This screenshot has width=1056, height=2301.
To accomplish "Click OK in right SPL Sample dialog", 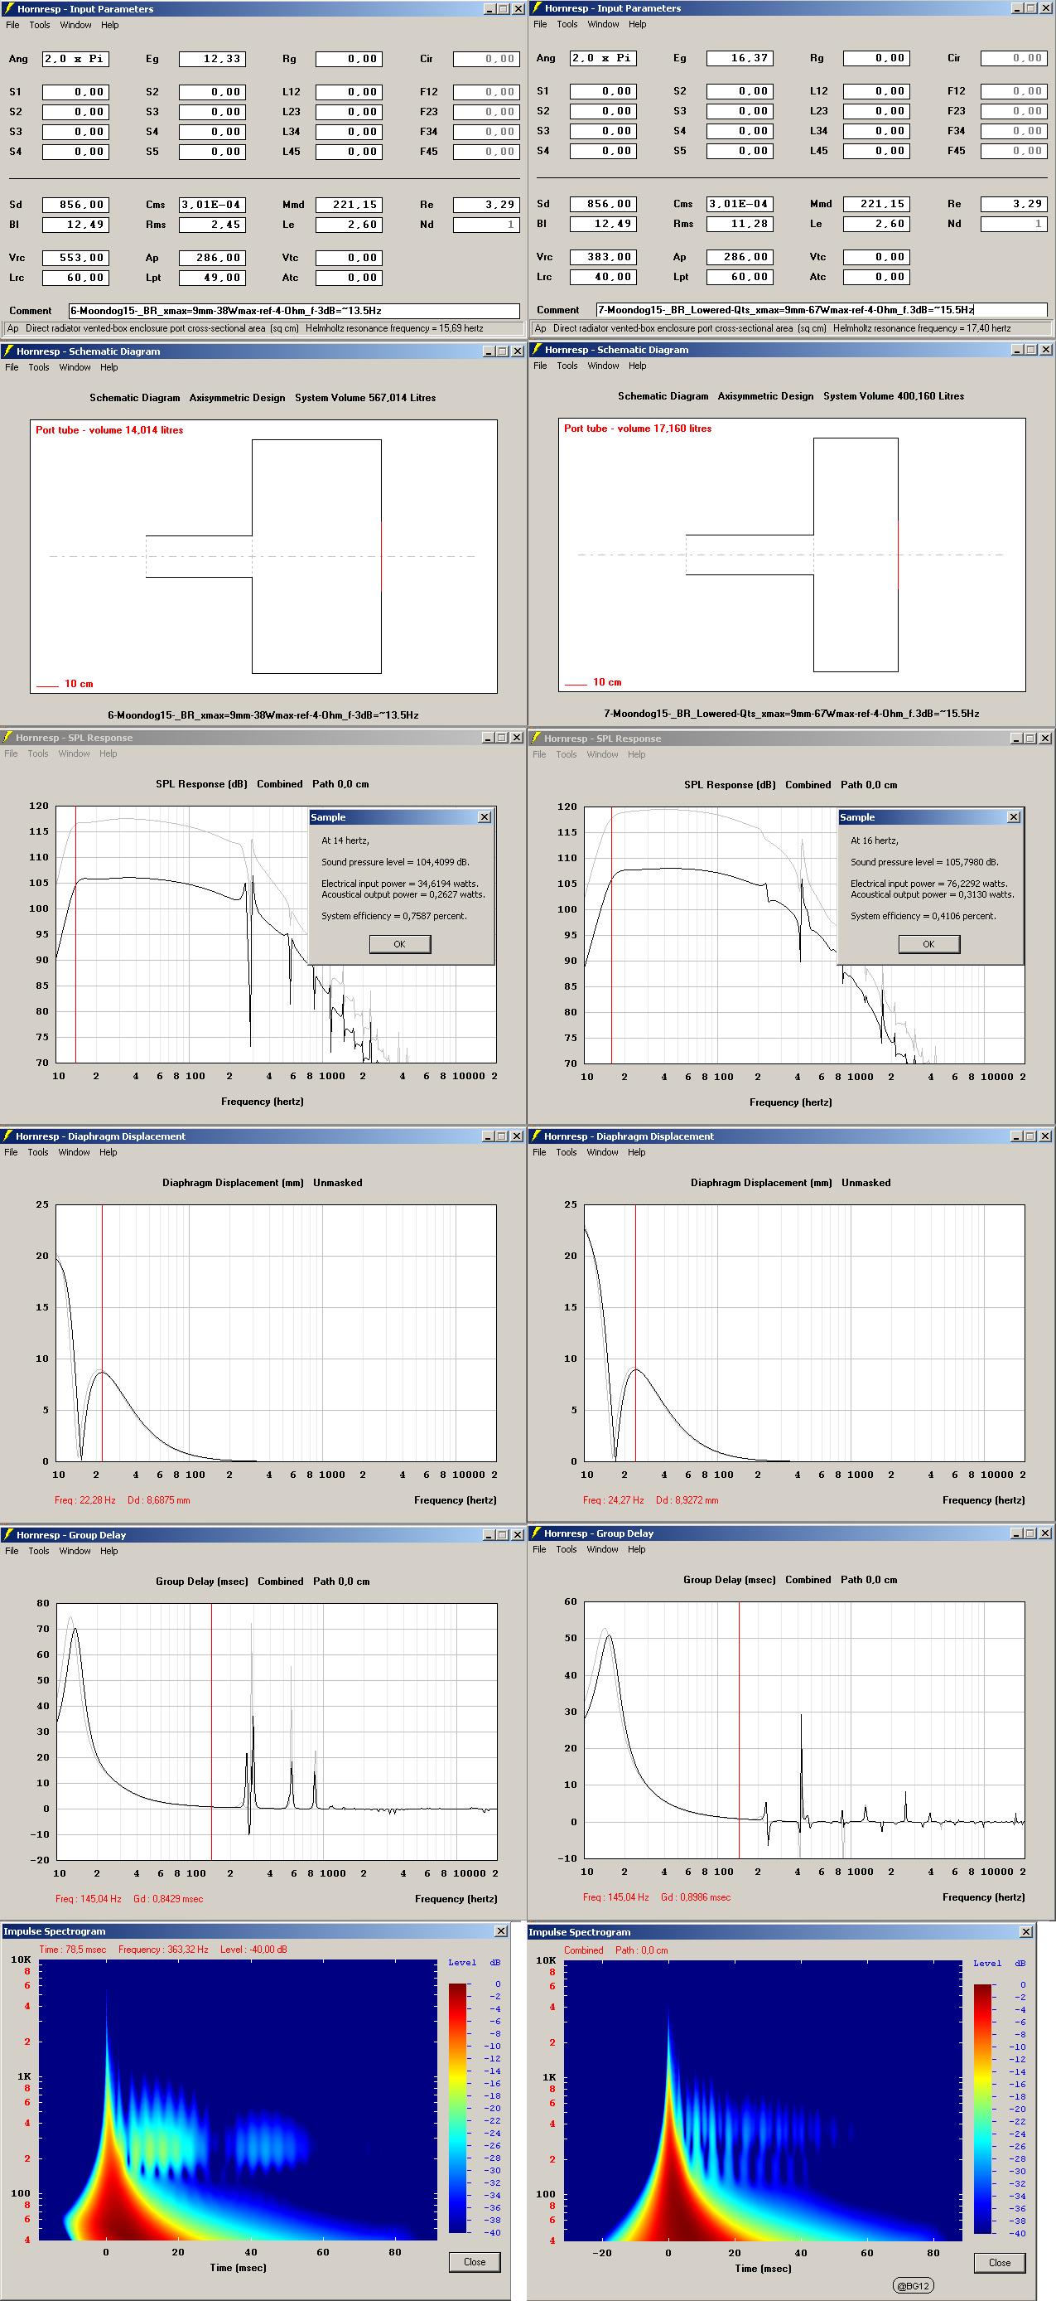I will [928, 944].
